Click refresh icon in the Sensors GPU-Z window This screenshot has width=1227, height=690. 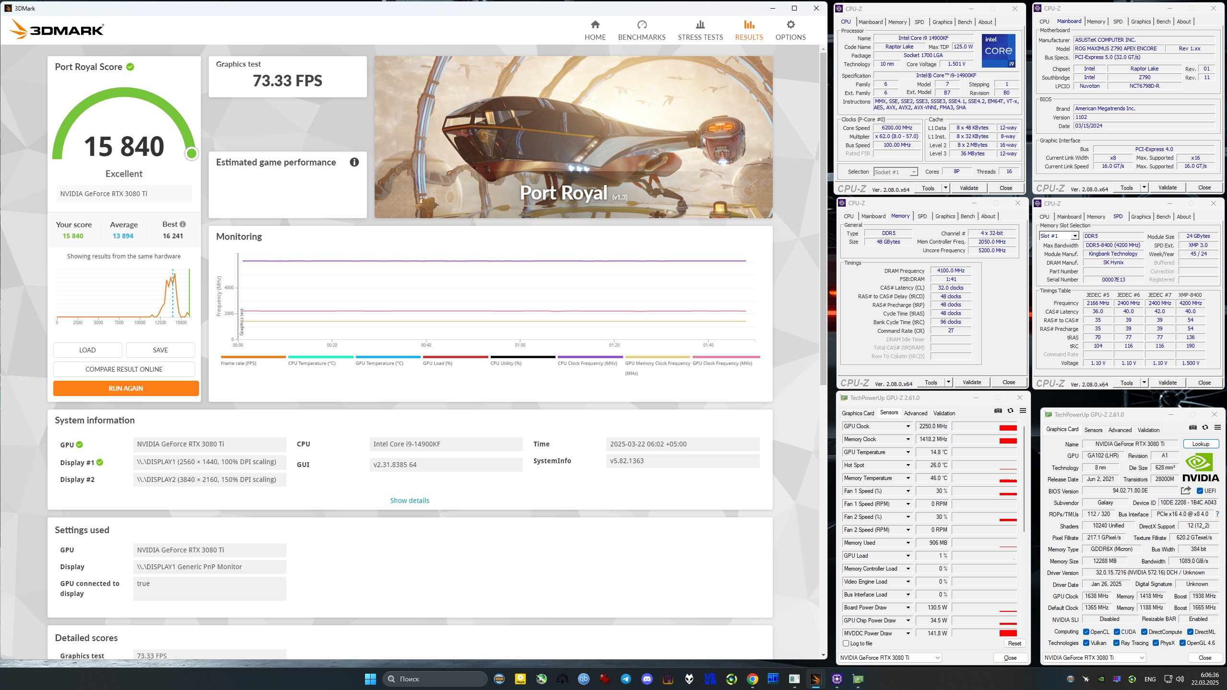click(1010, 410)
